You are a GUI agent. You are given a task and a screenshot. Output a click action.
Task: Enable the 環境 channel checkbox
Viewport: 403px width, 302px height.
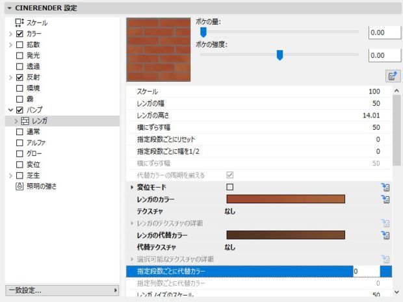19,88
